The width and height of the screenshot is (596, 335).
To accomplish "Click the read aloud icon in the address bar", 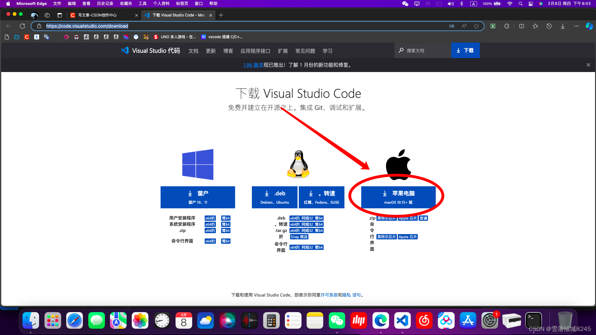I will (x=464, y=26).
